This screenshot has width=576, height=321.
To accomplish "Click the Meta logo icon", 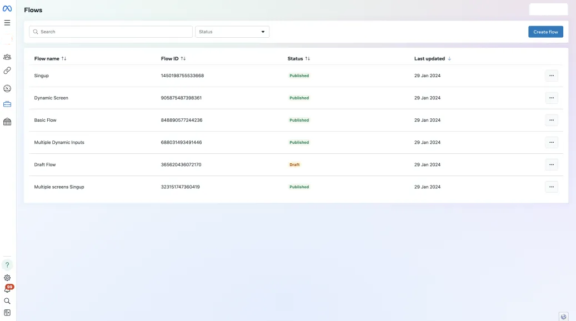I will pos(7,8).
